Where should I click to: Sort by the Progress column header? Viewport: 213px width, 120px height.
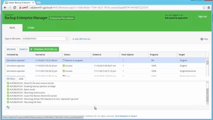(x=163, y=55)
